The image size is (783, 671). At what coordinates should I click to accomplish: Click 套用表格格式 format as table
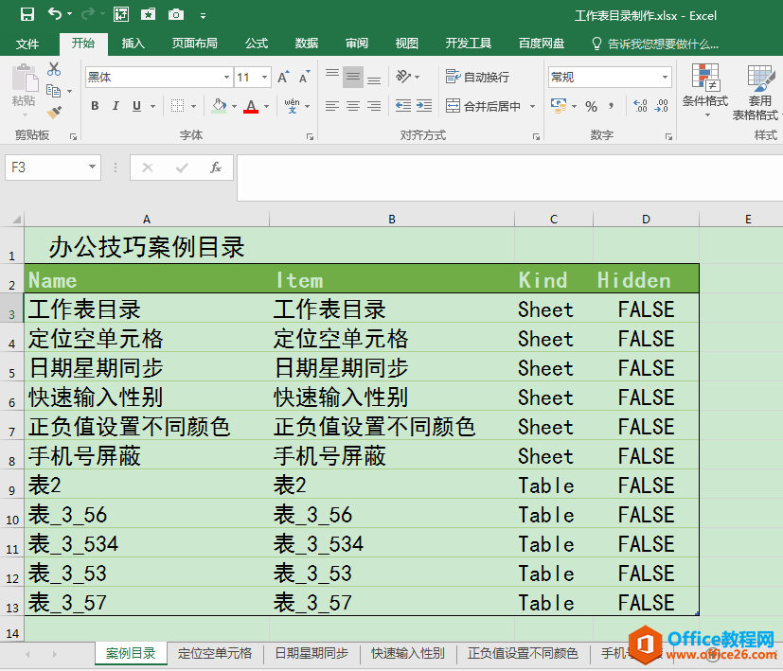point(756,93)
